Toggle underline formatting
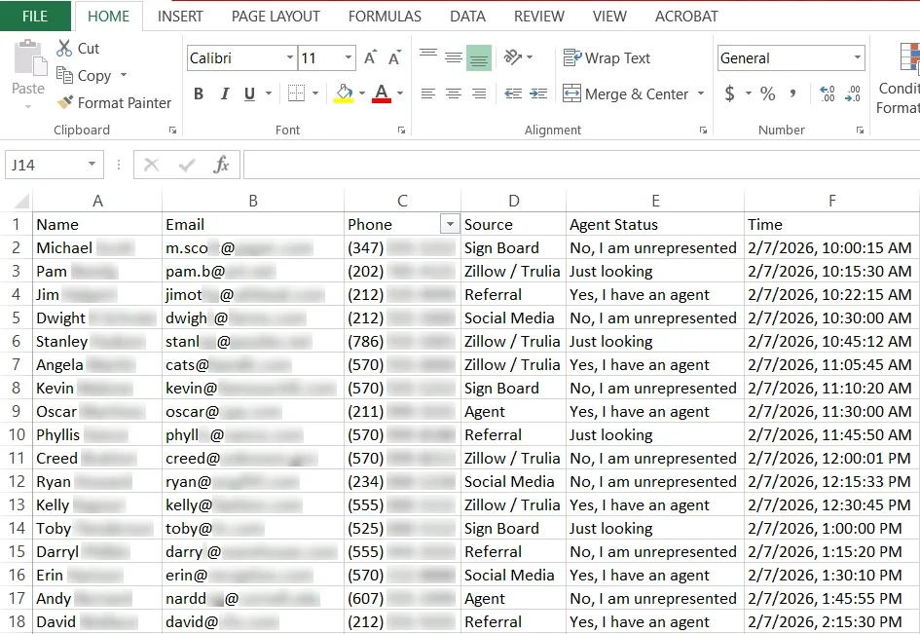Screen dimensions: 920x634 click(x=249, y=93)
